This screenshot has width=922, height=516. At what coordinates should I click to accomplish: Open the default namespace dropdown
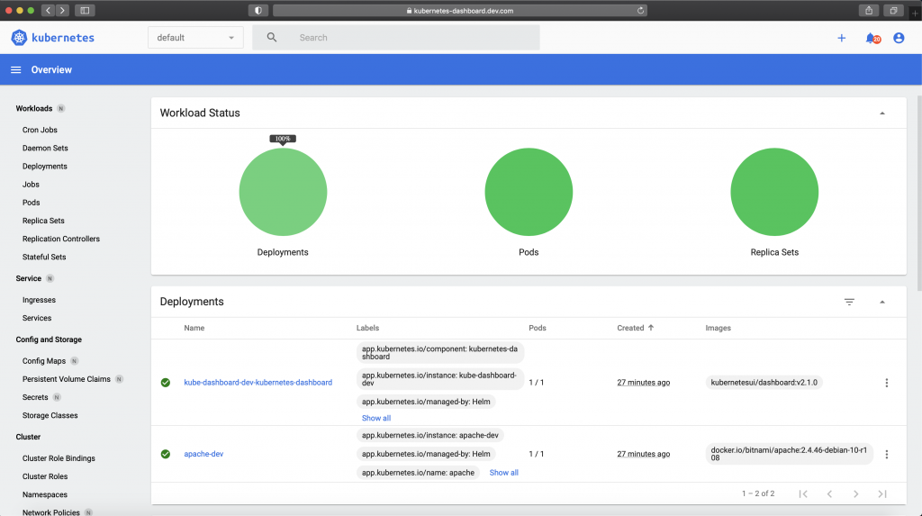pos(195,38)
